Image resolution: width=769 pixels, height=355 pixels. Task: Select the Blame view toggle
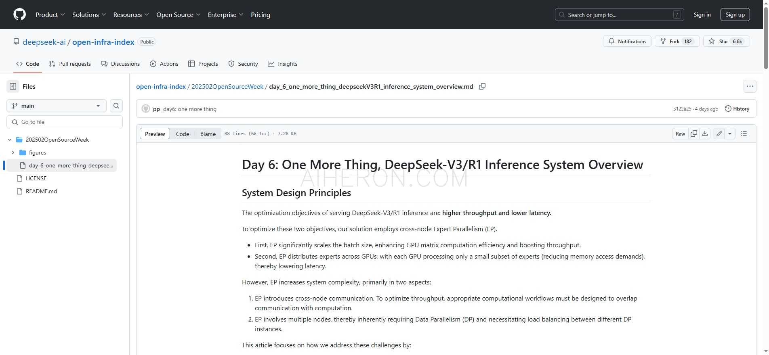208,134
